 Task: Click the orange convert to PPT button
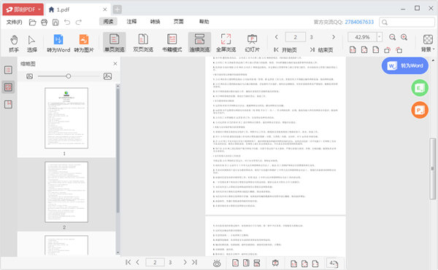(420, 110)
